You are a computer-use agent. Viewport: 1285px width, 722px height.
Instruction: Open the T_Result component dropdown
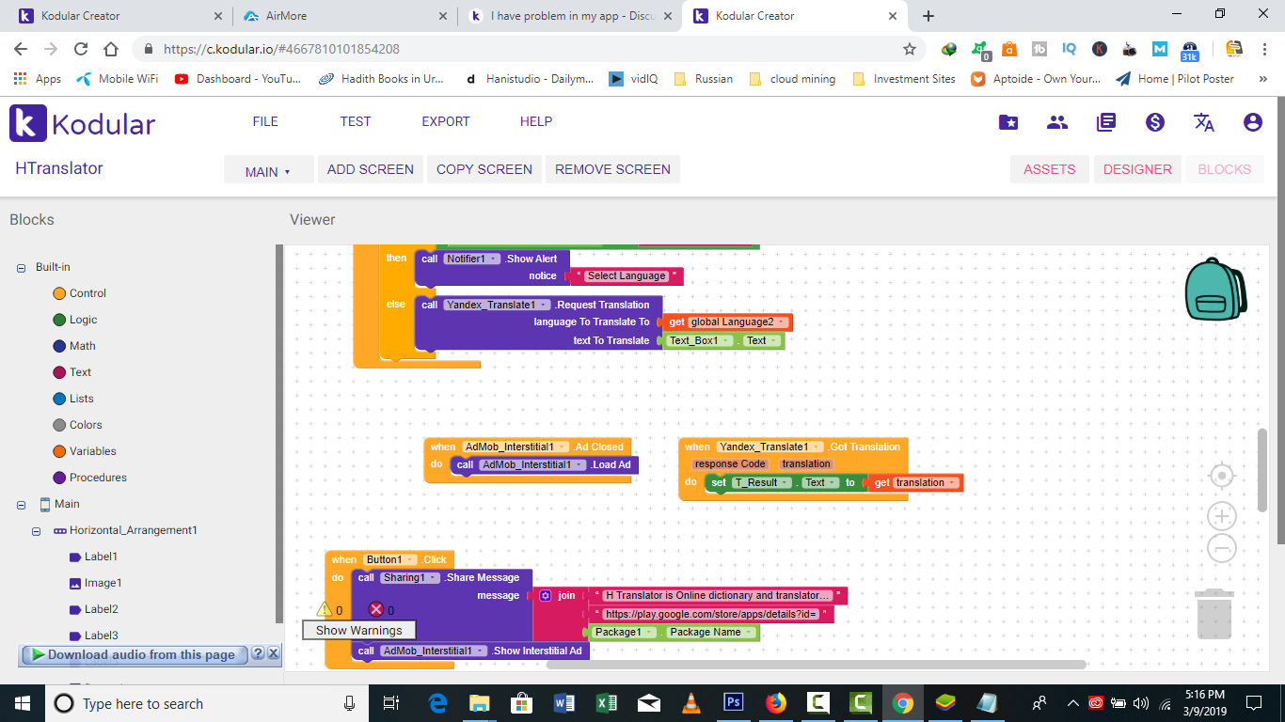(761, 482)
